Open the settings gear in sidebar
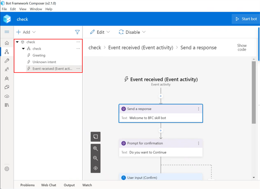Screen dimensions: 260x189 (7, 169)
